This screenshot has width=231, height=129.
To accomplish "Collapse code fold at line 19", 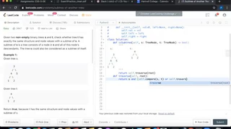I will coord(104,76).
